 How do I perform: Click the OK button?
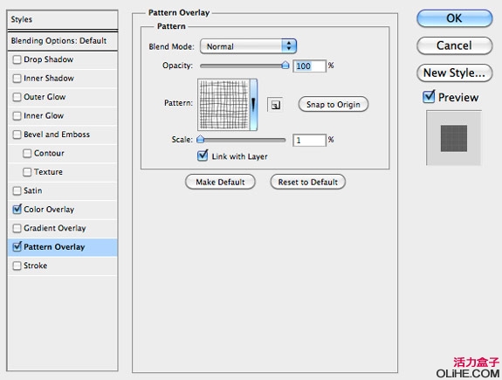click(x=454, y=18)
